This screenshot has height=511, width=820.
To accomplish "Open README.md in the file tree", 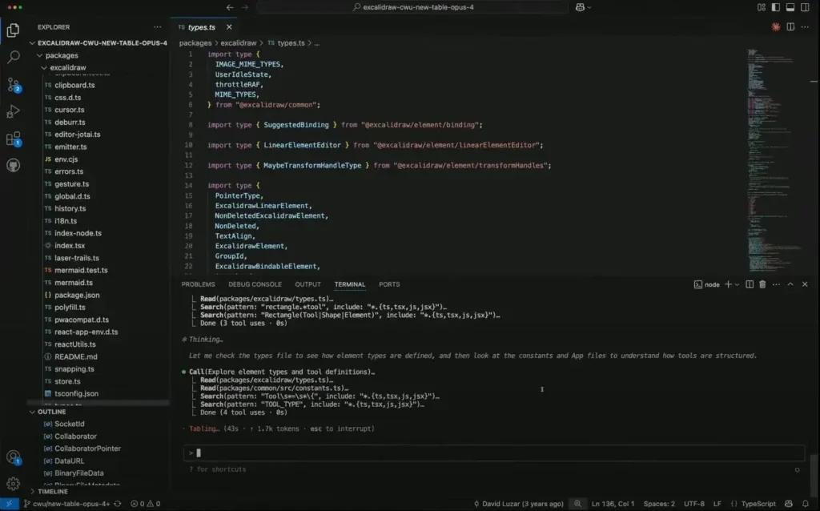I will [76, 356].
